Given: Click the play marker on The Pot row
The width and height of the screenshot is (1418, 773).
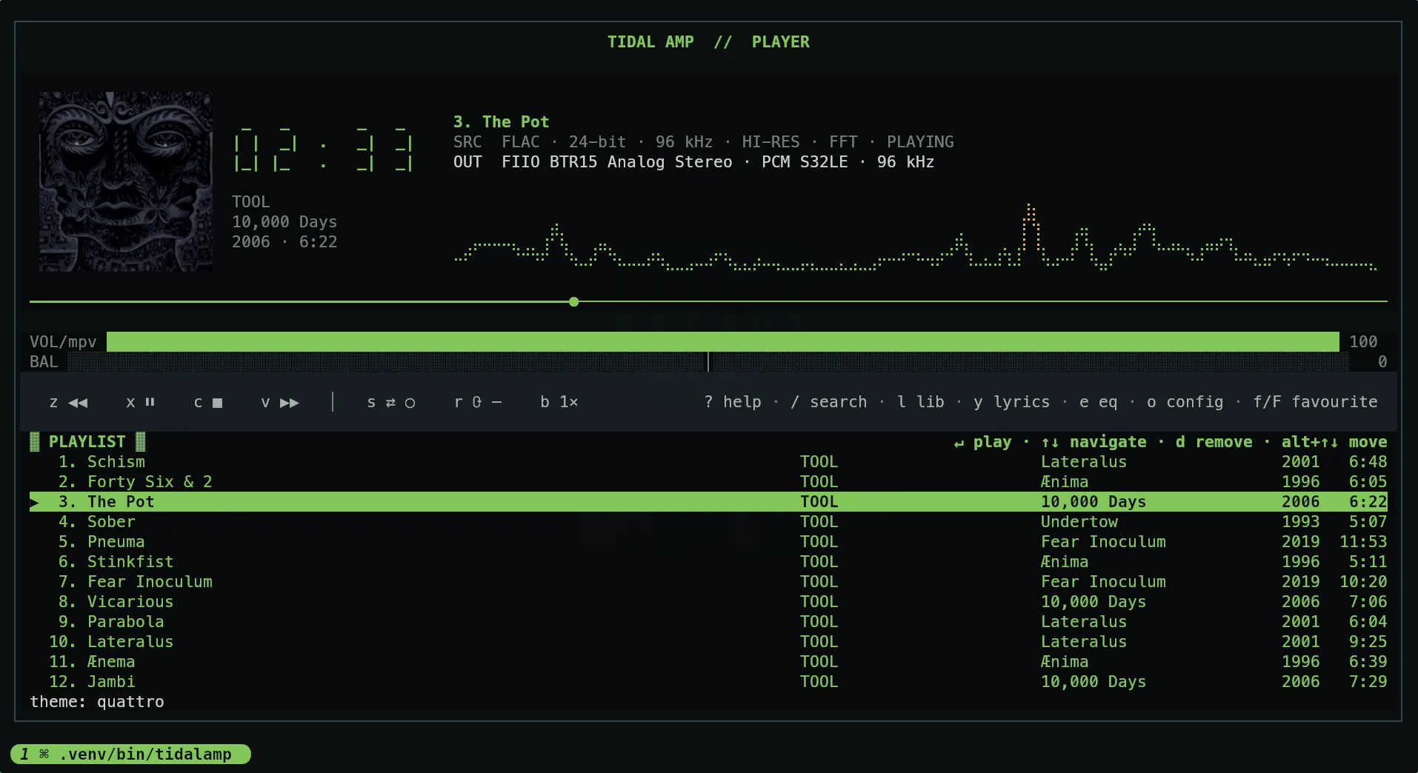Looking at the screenshot, I should pos(35,502).
